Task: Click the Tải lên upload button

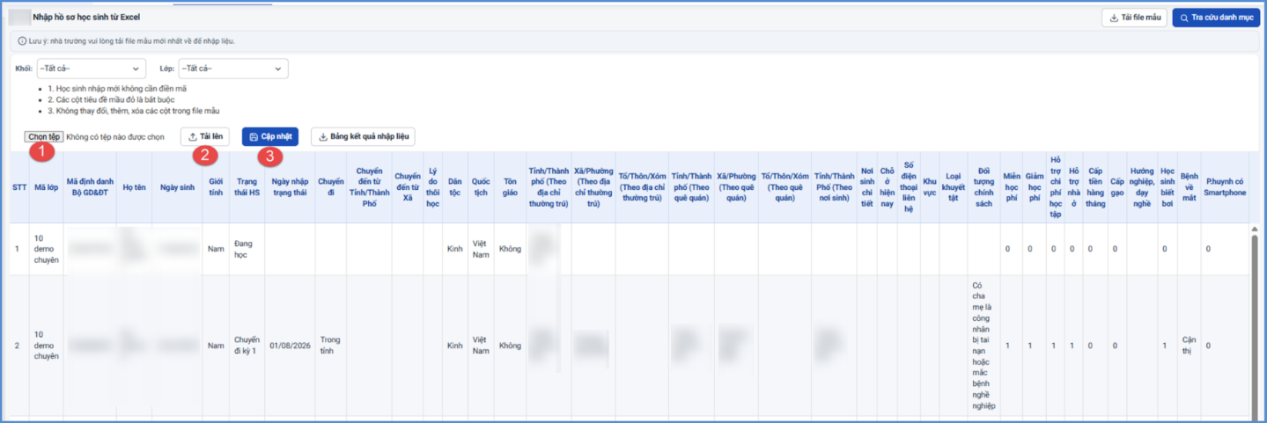Action: pos(205,136)
